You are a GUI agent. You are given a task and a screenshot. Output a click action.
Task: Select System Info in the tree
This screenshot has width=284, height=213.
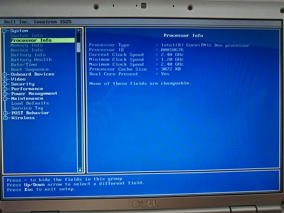tap(26, 36)
